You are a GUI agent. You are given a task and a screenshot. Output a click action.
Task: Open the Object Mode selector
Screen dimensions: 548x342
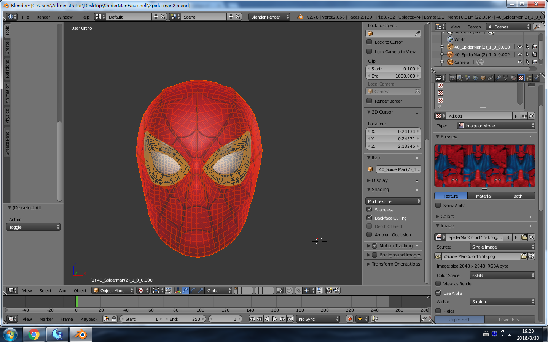pos(113,290)
